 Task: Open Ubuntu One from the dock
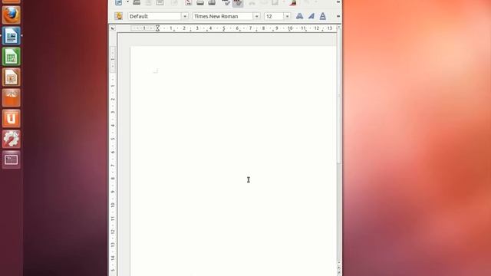tap(12, 118)
